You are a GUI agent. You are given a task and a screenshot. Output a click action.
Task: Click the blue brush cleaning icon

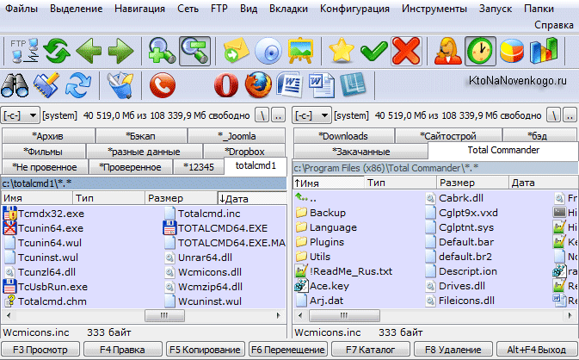click(46, 85)
